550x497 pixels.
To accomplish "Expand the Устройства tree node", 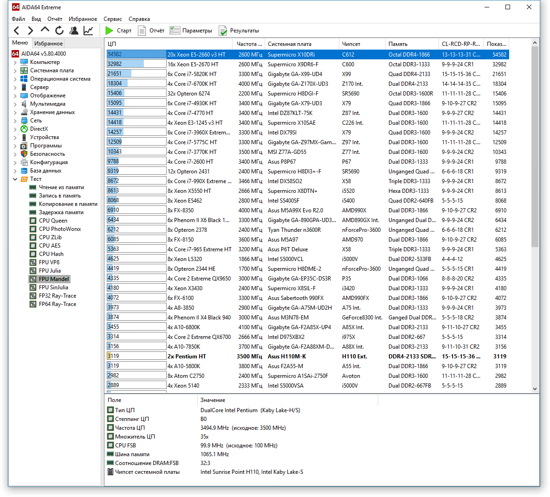I will [x=15, y=138].
